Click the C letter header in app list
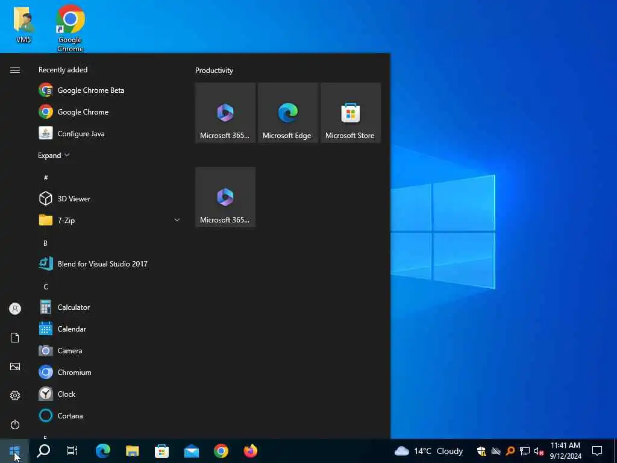This screenshot has width=617, height=463. 46,286
